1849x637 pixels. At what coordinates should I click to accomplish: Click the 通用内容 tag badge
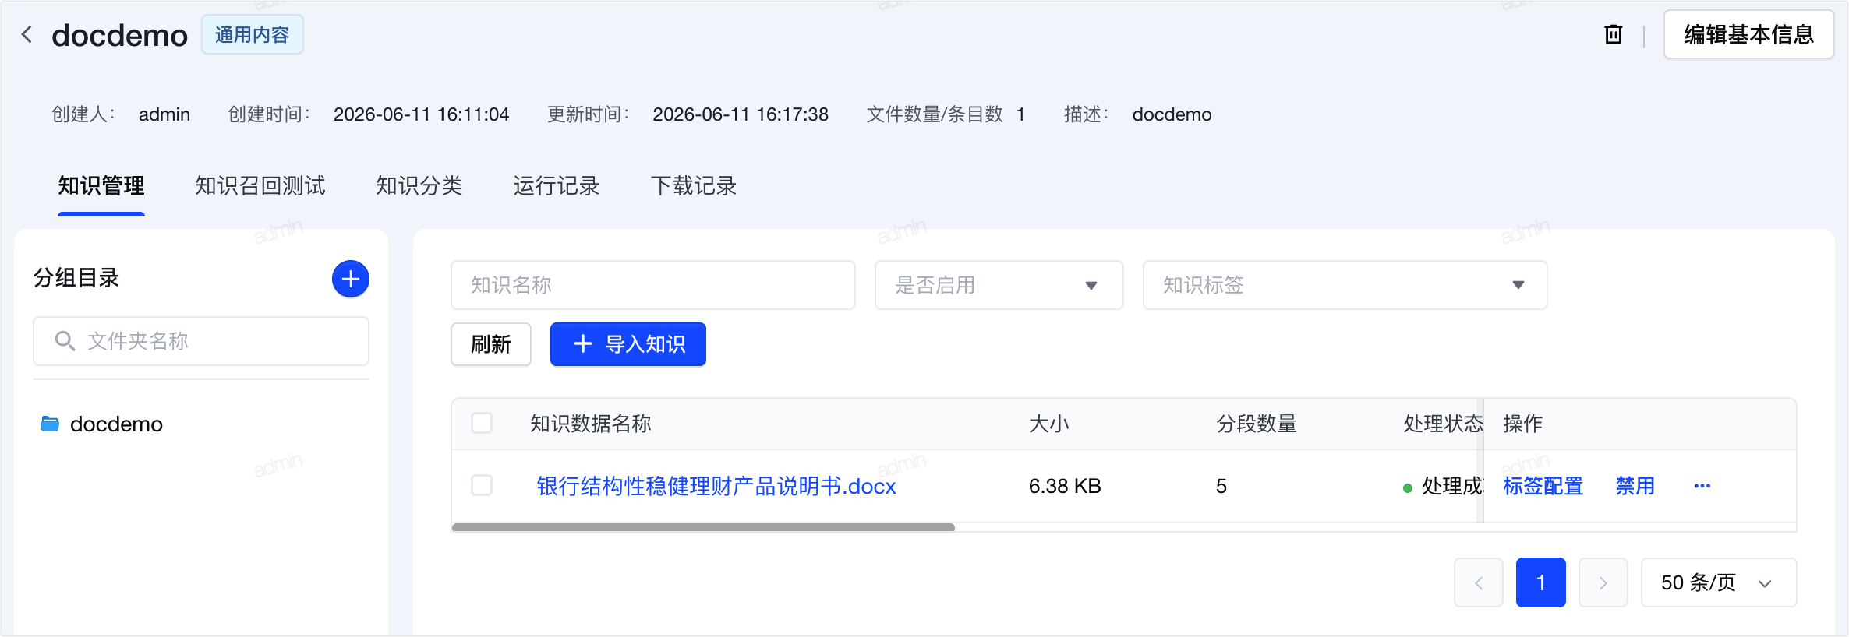253,34
